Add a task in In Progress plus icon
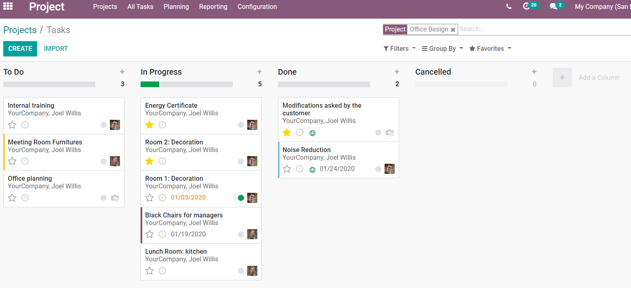Screen dimensions: 631x288 [259, 72]
